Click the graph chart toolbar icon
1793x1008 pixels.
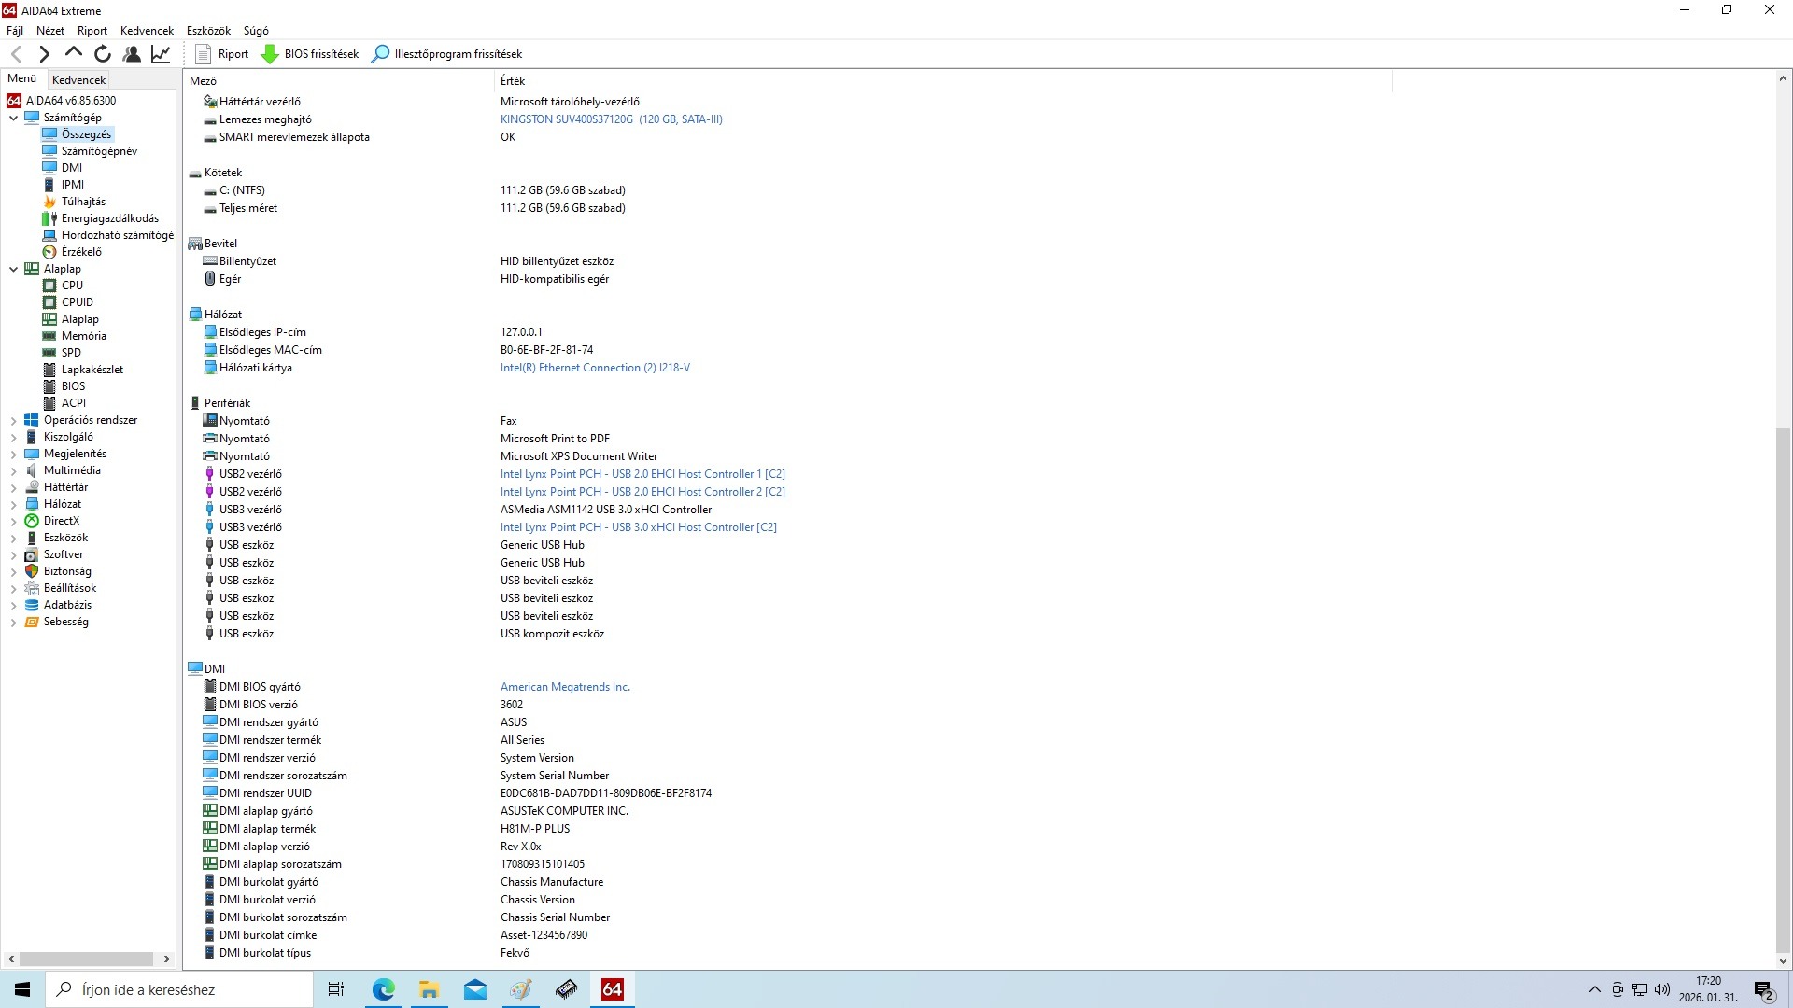point(161,54)
